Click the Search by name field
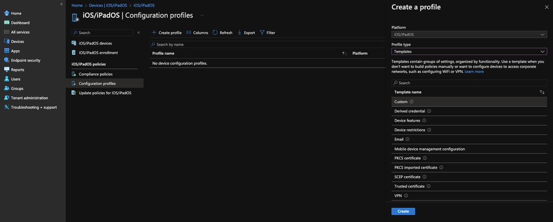 (x=267, y=44)
